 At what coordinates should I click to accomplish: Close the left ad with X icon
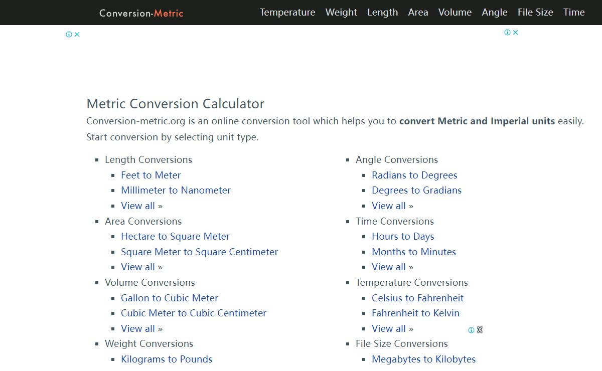point(77,35)
